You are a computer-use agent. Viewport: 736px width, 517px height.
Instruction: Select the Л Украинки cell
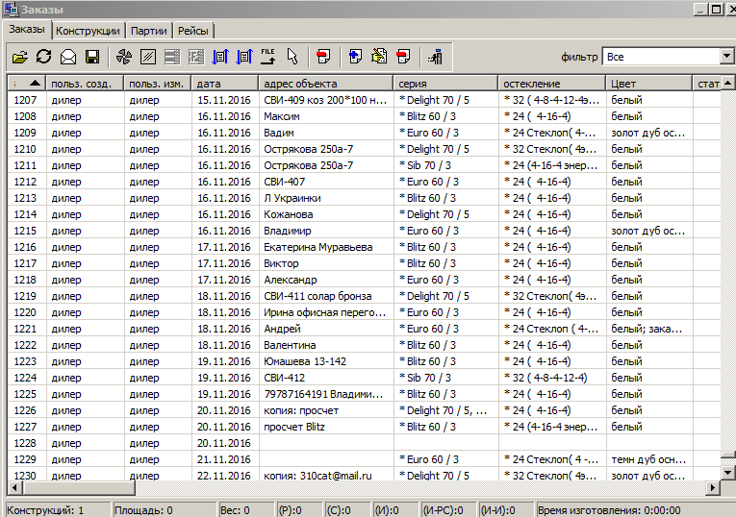pyautogui.click(x=326, y=198)
